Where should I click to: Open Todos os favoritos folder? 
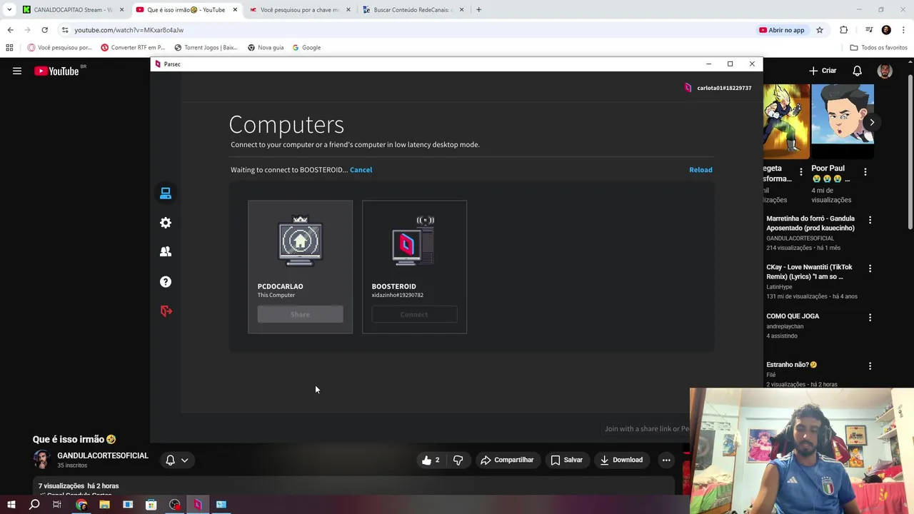[x=878, y=48]
